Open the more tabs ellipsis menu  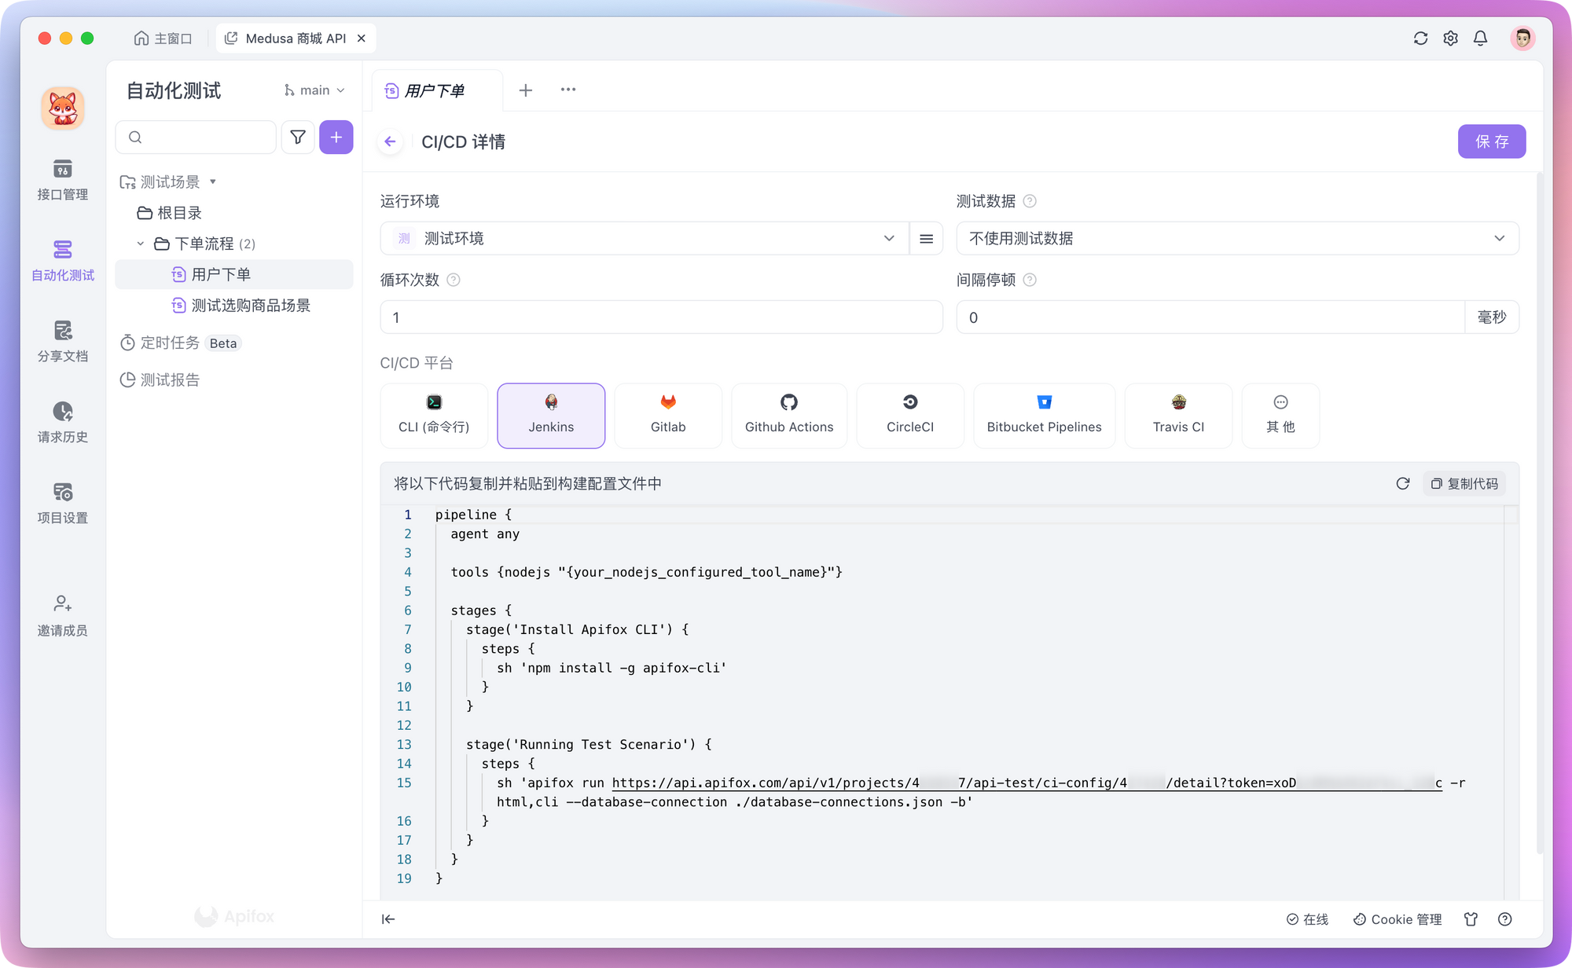coord(568,90)
